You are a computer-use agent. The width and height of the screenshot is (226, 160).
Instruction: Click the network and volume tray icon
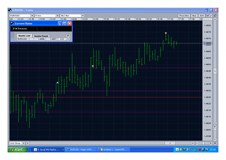coord(188,150)
